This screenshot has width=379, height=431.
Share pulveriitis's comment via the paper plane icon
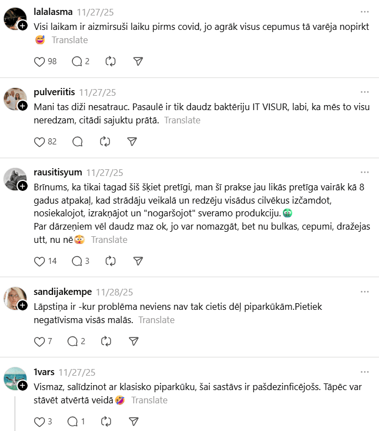tap(132, 142)
